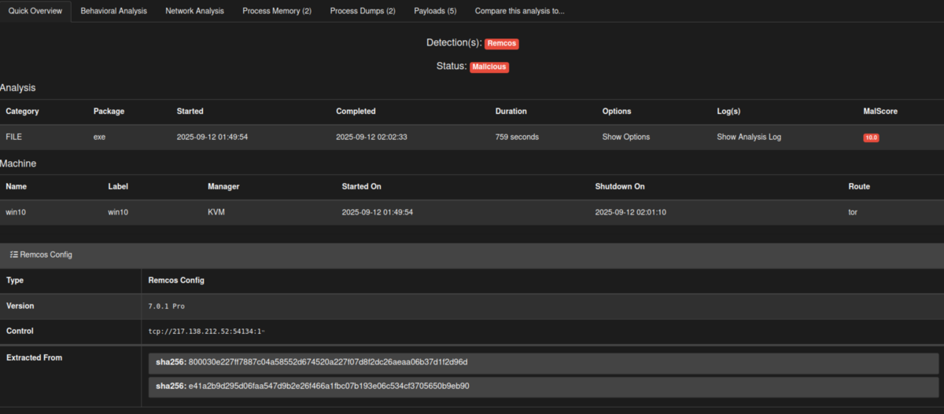Click Show Options link
The width and height of the screenshot is (944, 414).
626,137
